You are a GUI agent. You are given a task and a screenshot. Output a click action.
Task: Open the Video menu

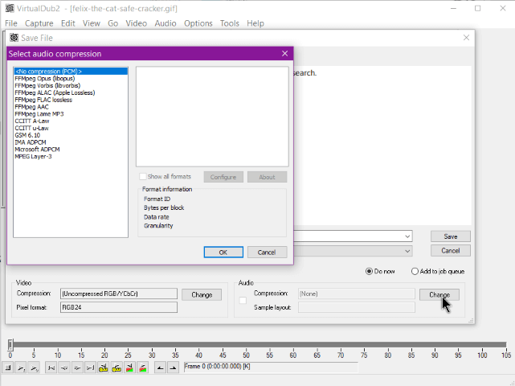137,23
